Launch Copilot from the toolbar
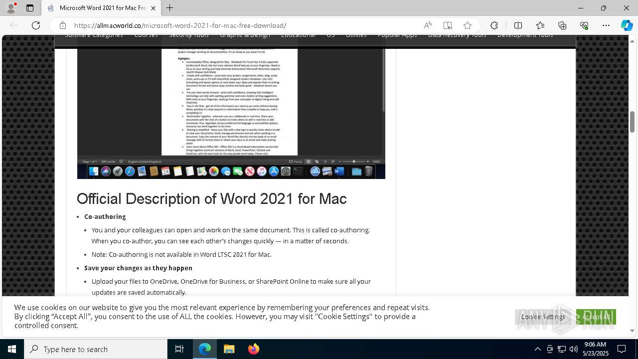 tap(627, 25)
